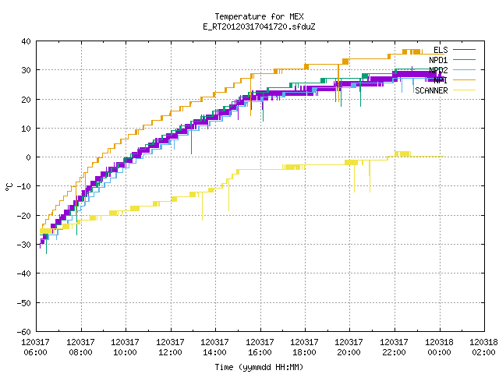Click the y-axis label -30
The height and width of the screenshot is (374, 499).
coord(24,244)
